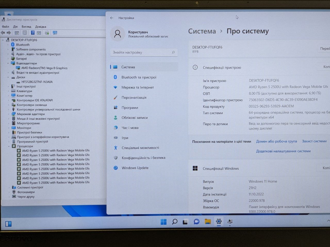Image resolution: width=330 pixels, height=247 pixels.
Task: Click Back arrow in Device Manager toolbar
Action: (3, 33)
